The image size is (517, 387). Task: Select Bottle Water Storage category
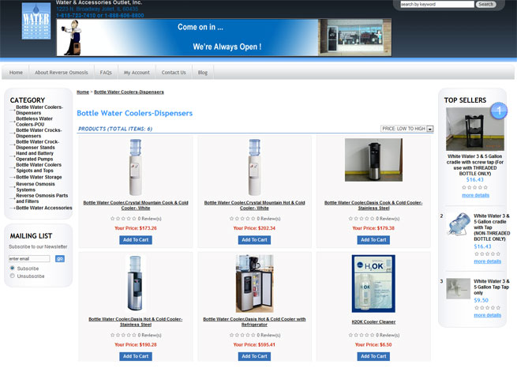(39, 177)
